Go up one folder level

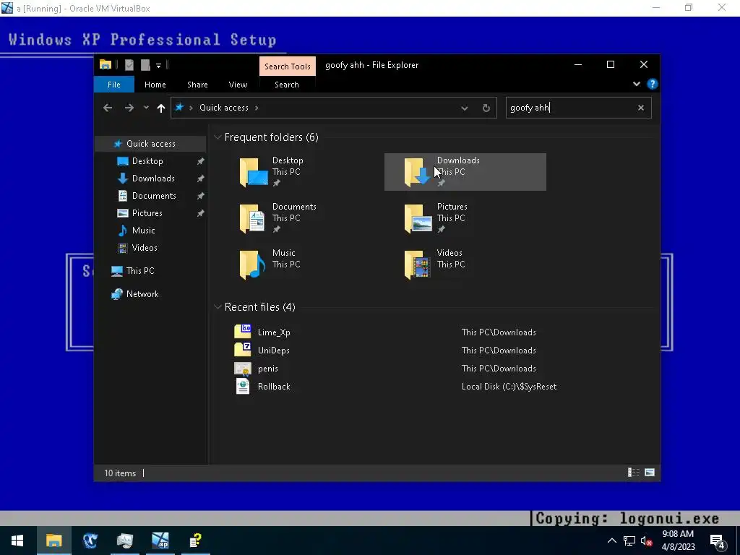[x=161, y=108]
